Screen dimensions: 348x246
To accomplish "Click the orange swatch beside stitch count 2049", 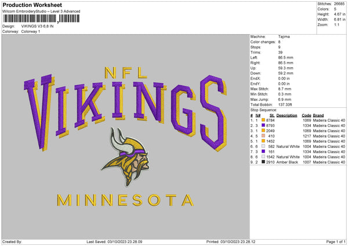I will pyautogui.click(x=263, y=131).
